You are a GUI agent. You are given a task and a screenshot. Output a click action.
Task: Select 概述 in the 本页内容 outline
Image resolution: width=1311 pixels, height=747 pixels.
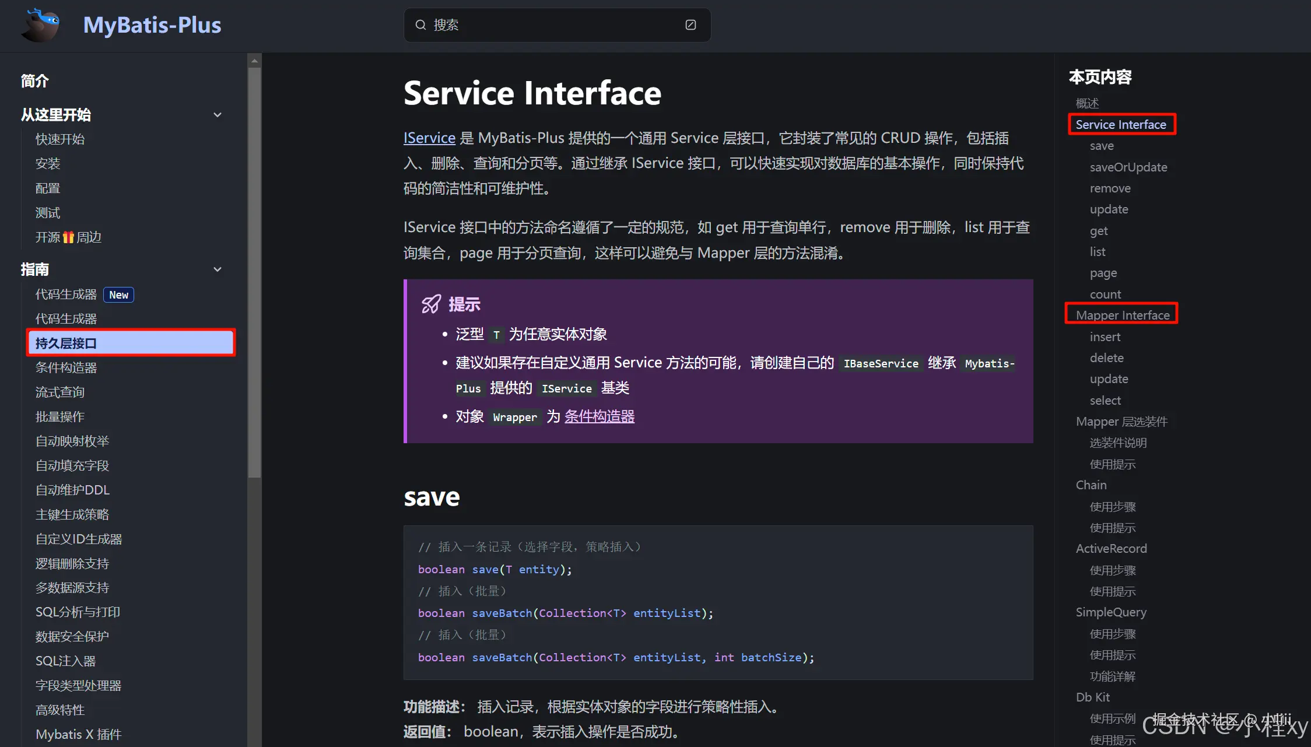[x=1087, y=103]
